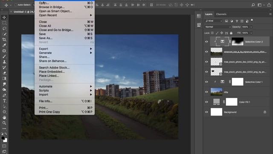This screenshot has width=273, height=154.
Task: Filter layers by type layer icon
Action: (x=237, y=21)
